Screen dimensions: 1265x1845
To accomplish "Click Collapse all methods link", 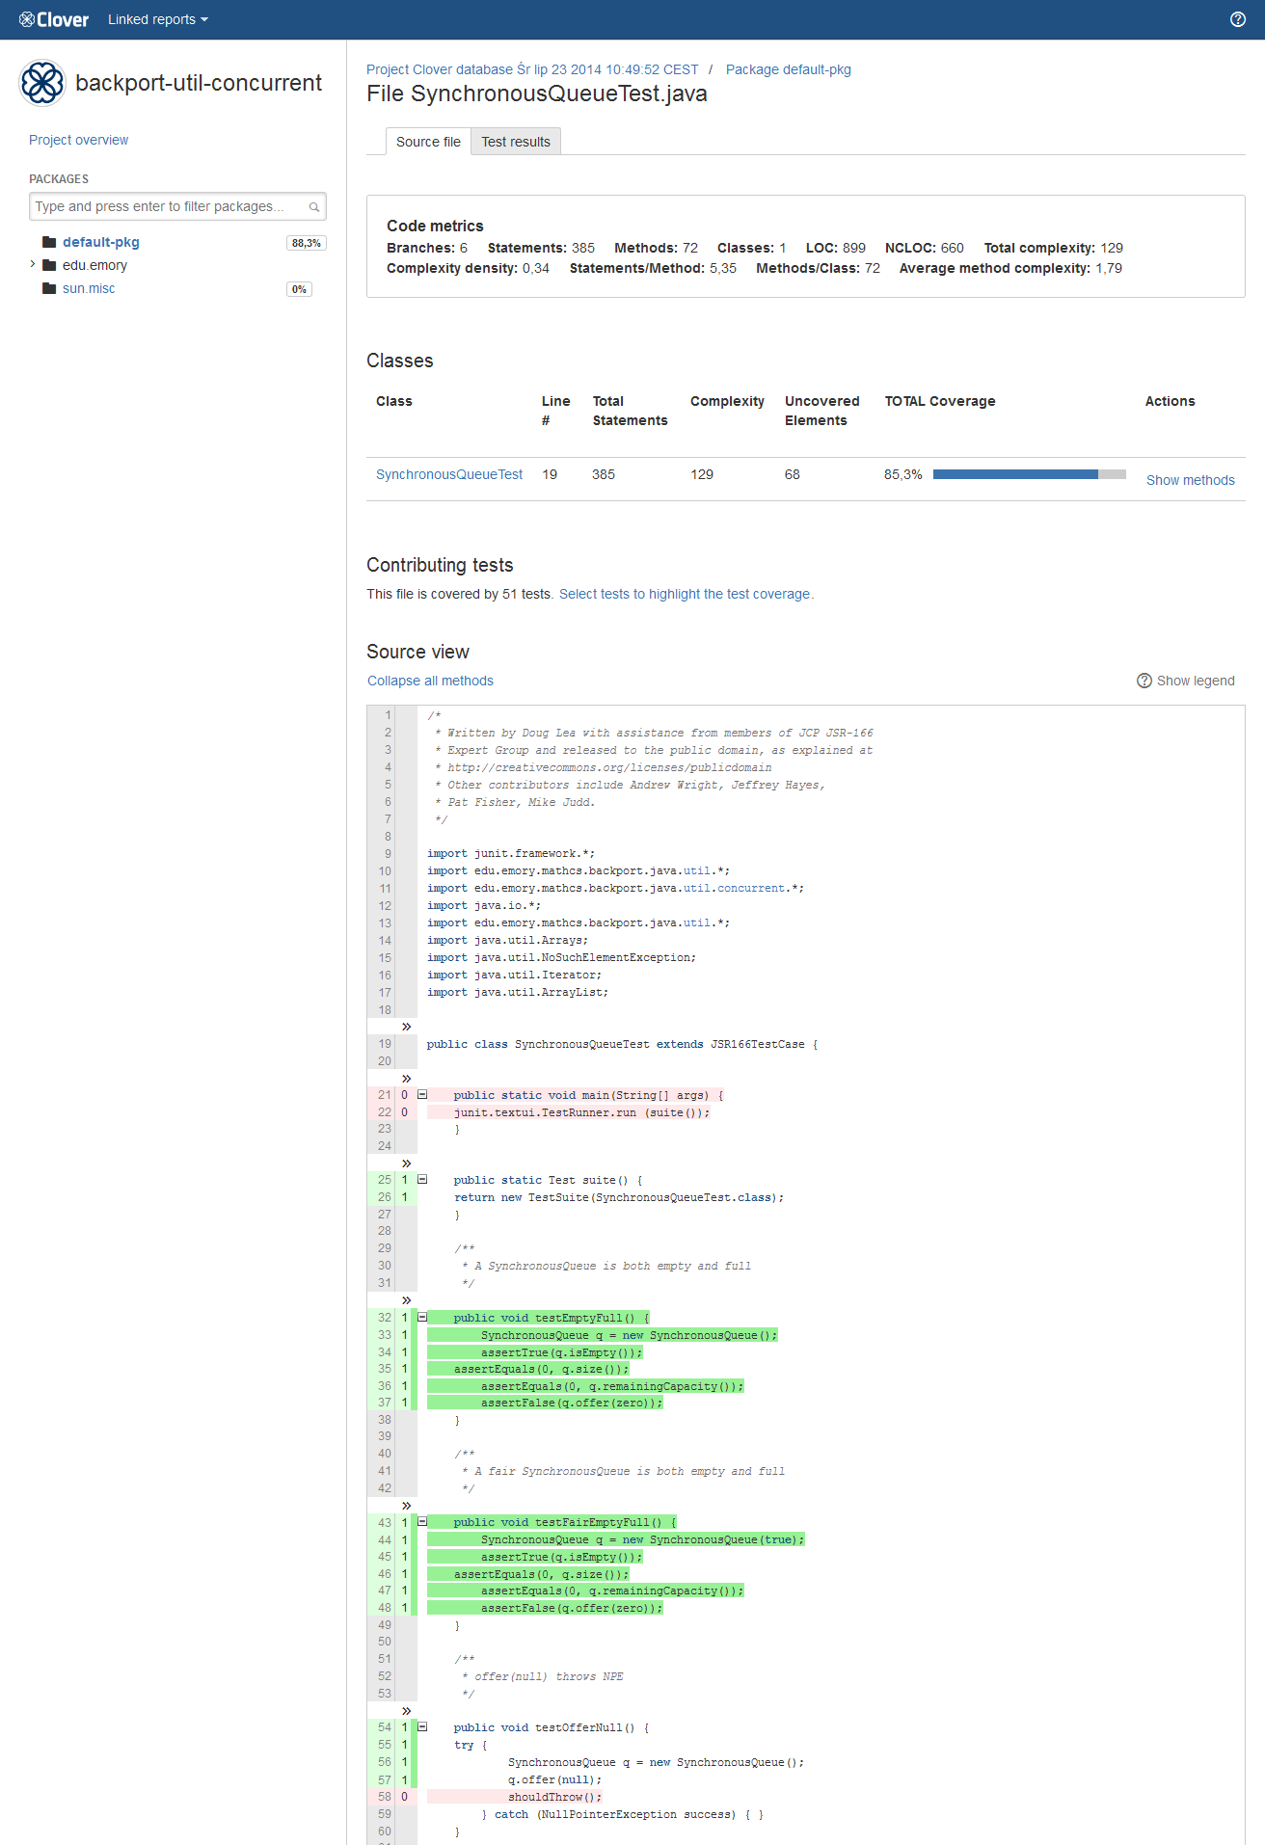I will click(430, 681).
